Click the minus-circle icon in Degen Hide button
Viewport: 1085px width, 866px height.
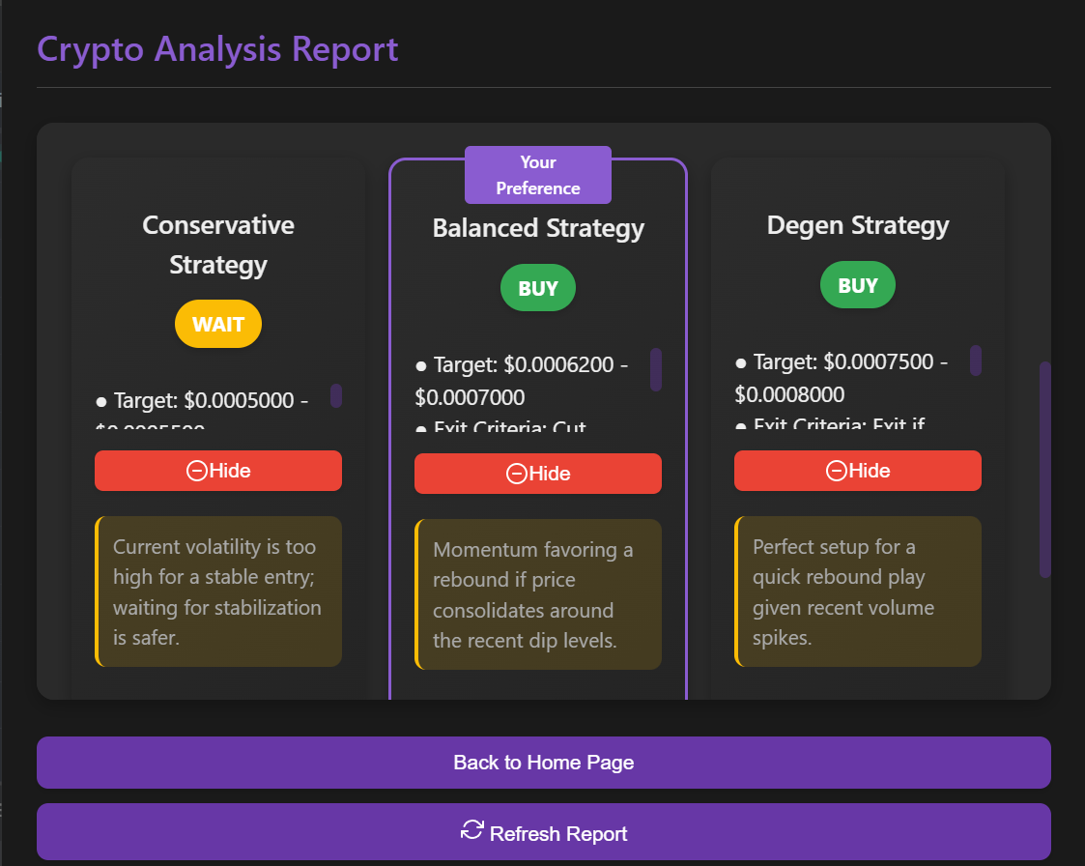pos(836,471)
